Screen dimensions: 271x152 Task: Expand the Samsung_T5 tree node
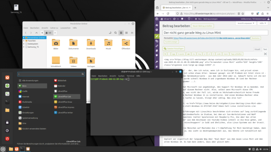[x=24, y=47]
